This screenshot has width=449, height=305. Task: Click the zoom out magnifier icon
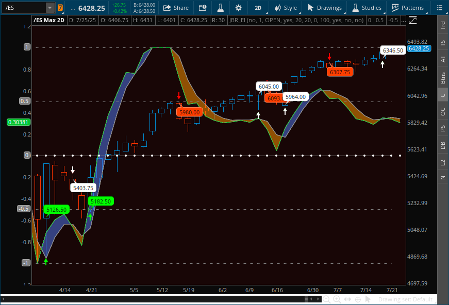pos(326,299)
